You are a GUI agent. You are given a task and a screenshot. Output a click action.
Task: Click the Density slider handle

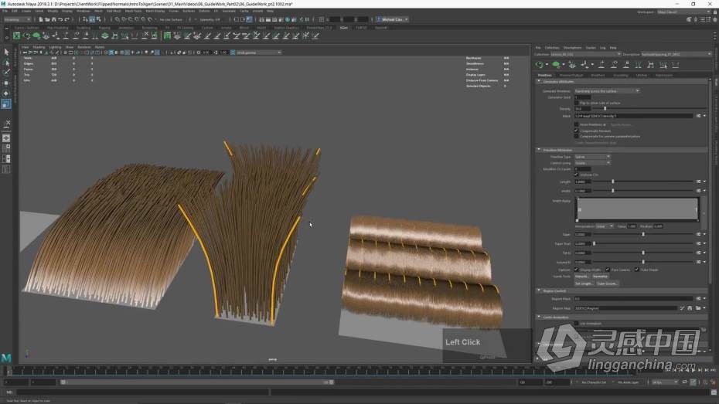[x=605, y=109]
